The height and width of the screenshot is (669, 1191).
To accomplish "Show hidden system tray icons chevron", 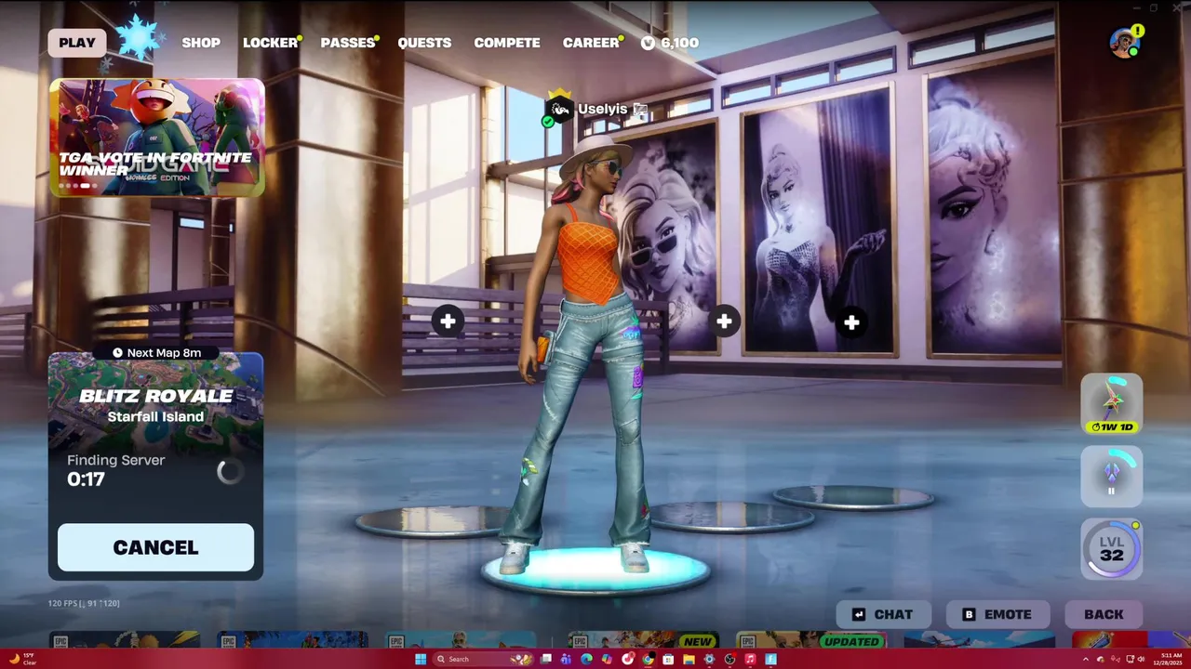I will [1086, 659].
